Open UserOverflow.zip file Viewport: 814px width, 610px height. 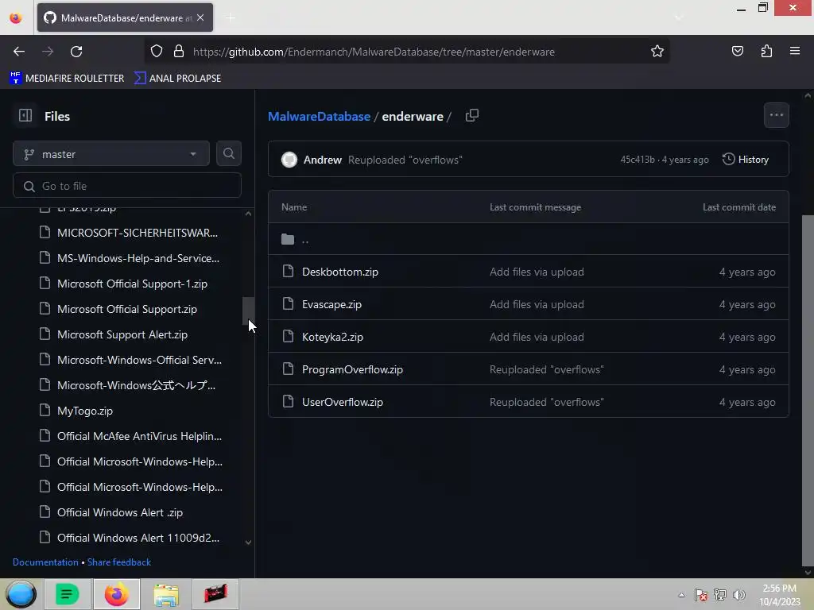tap(343, 403)
